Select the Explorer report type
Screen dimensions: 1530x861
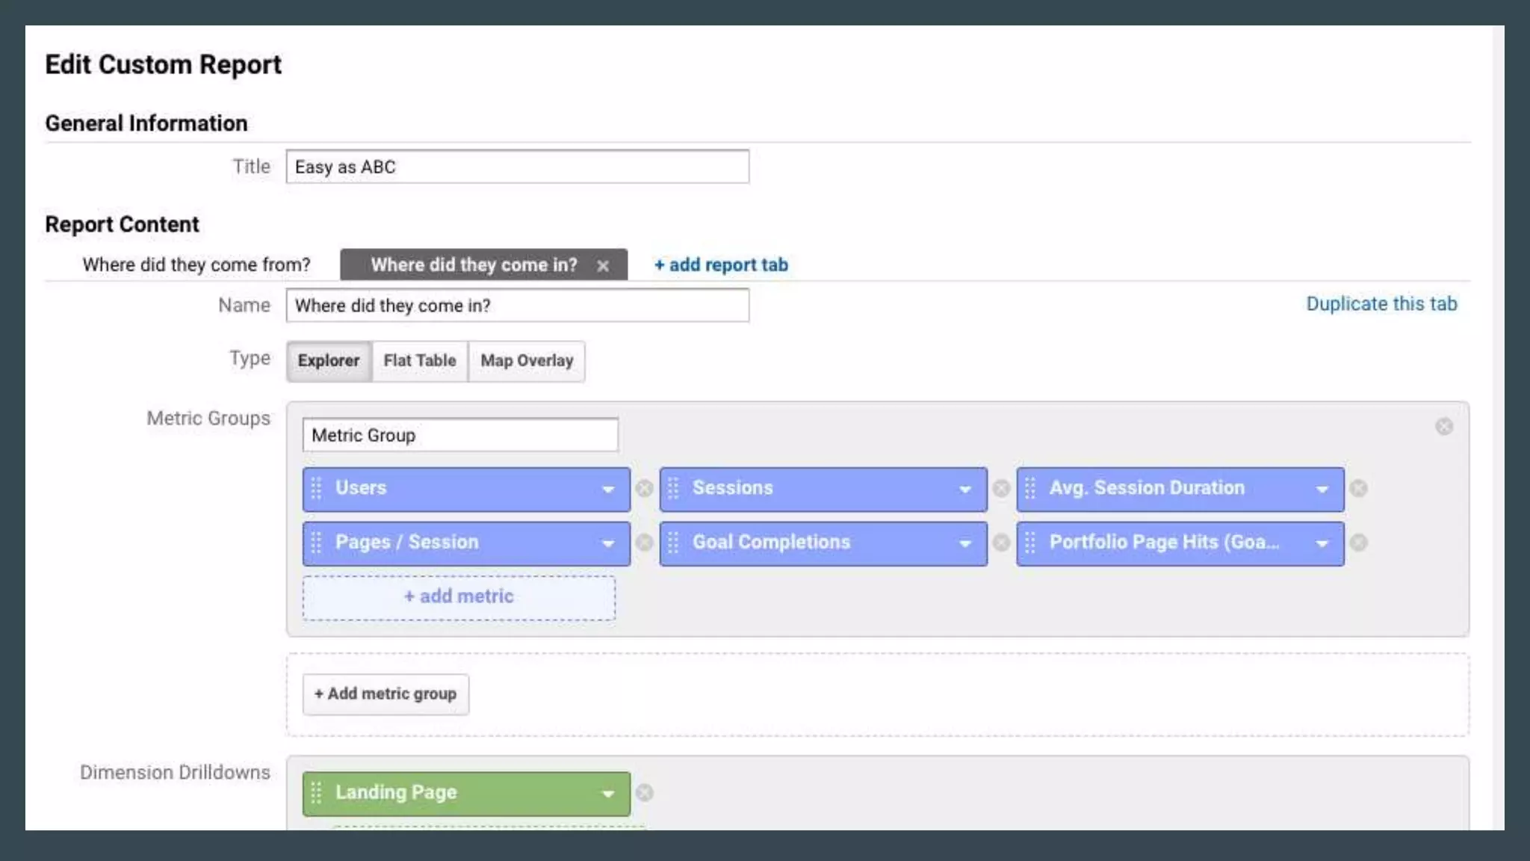click(329, 361)
